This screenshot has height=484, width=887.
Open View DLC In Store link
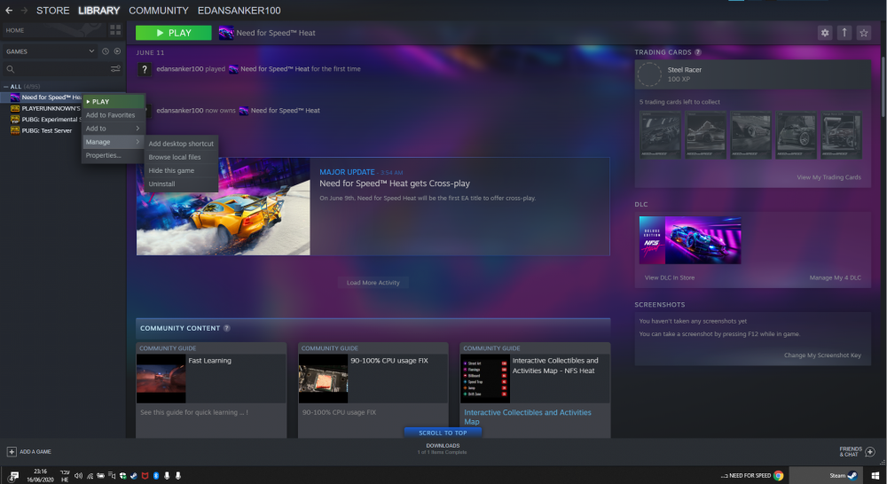669,277
